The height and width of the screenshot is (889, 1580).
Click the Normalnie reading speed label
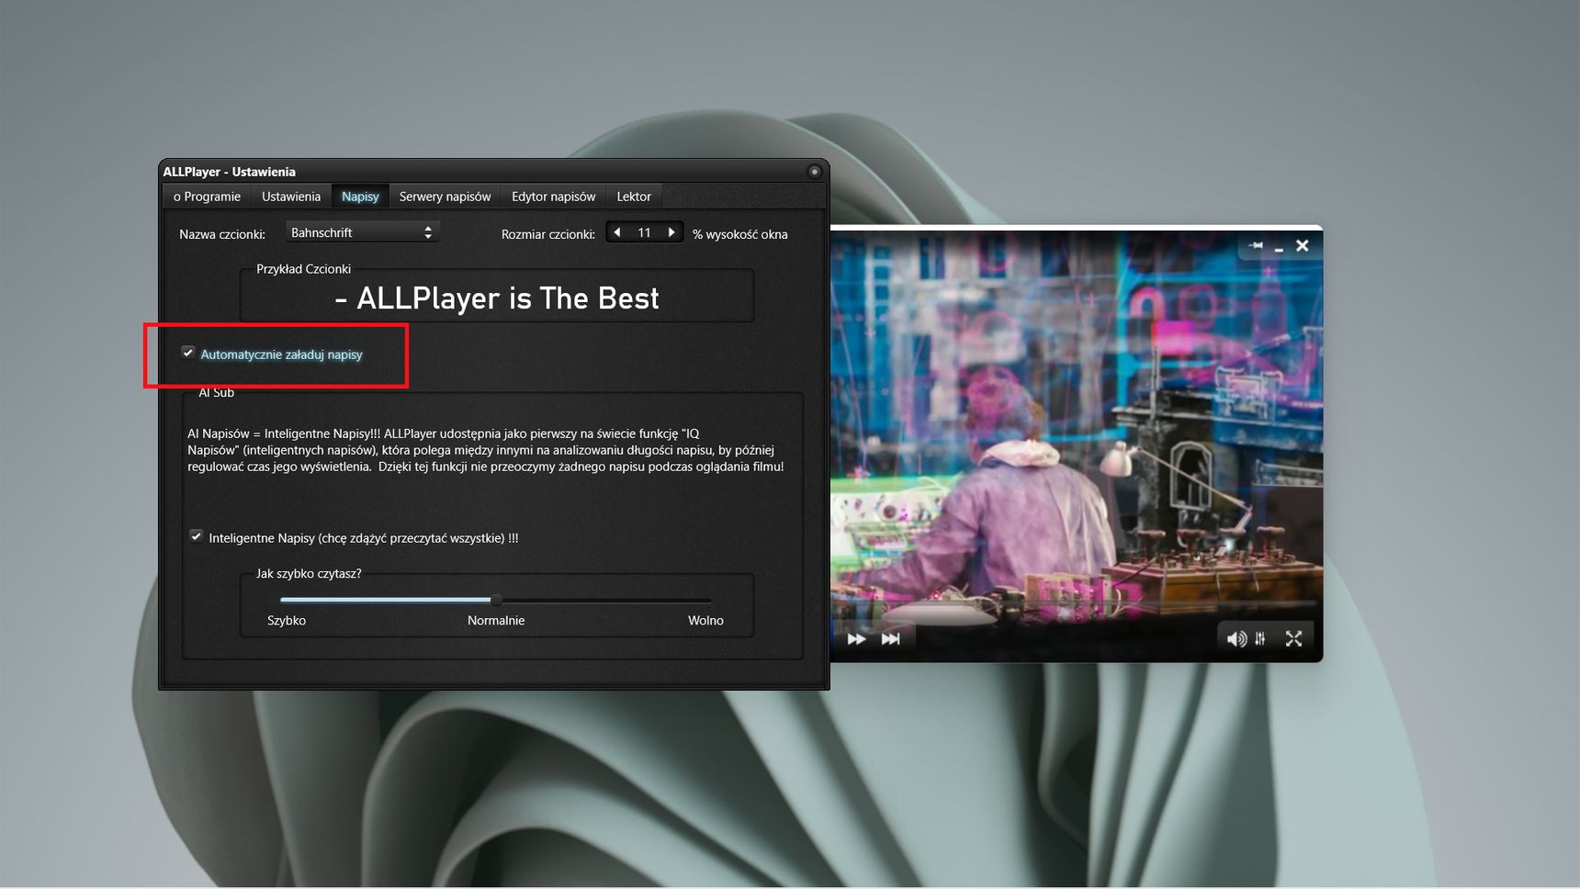point(496,621)
